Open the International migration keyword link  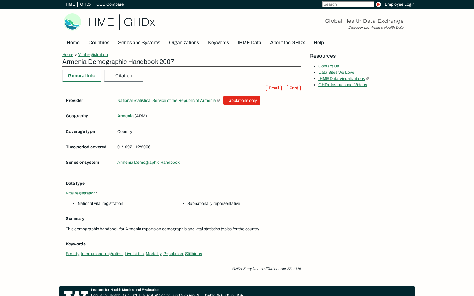click(x=102, y=254)
